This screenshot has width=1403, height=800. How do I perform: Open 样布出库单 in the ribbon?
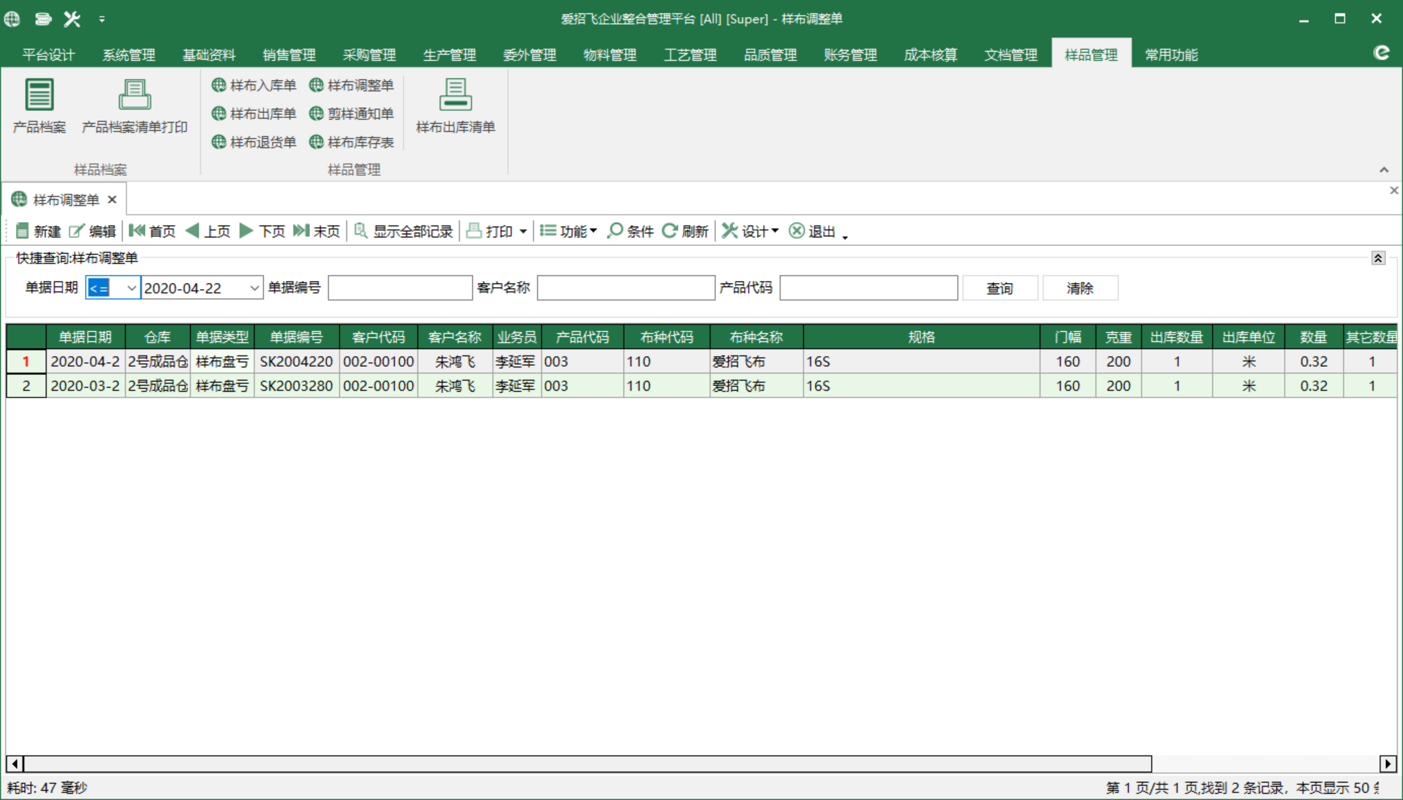tap(254, 114)
